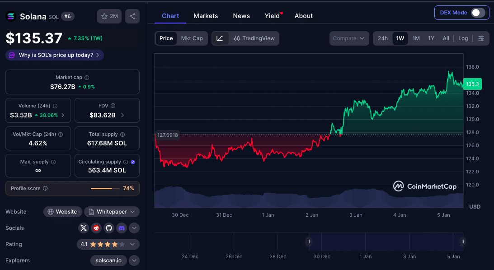Expand the Explorers list chevron
The height and width of the screenshot is (270, 494).
pyautogui.click(x=134, y=261)
